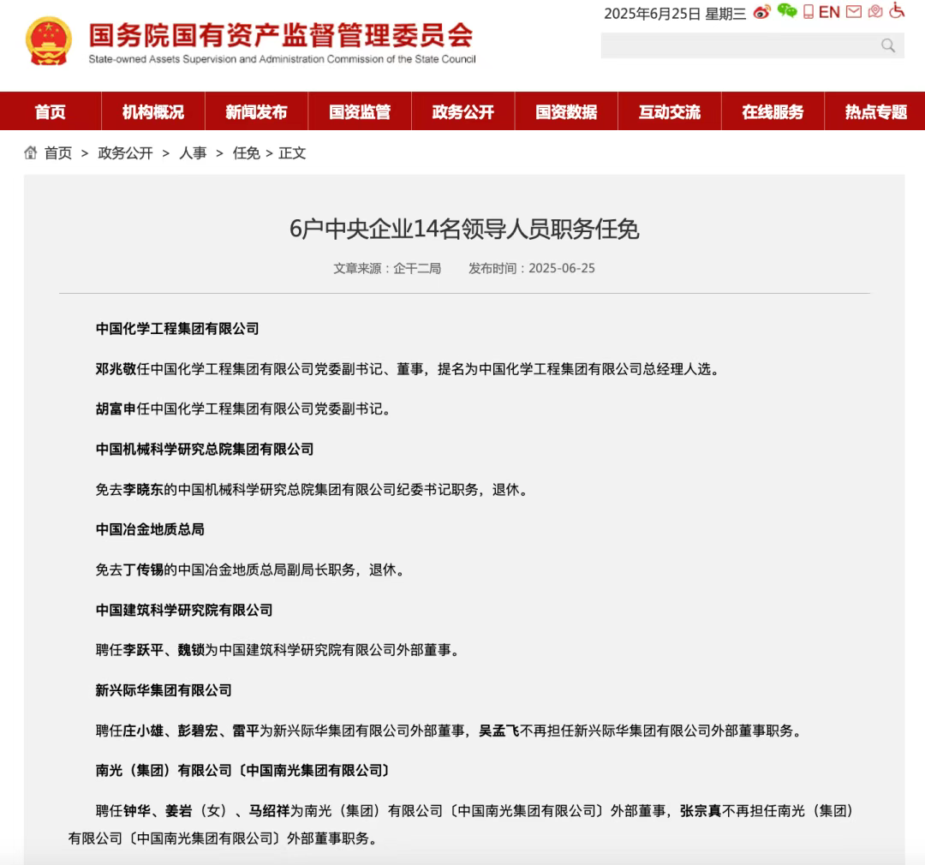Image resolution: width=925 pixels, height=865 pixels.
Task: Switch to English with EN link
Action: 829,12
